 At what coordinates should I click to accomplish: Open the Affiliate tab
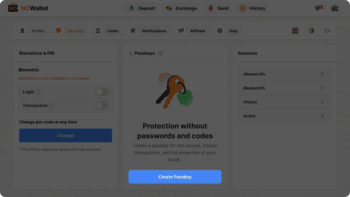click(x=192, y=31)
